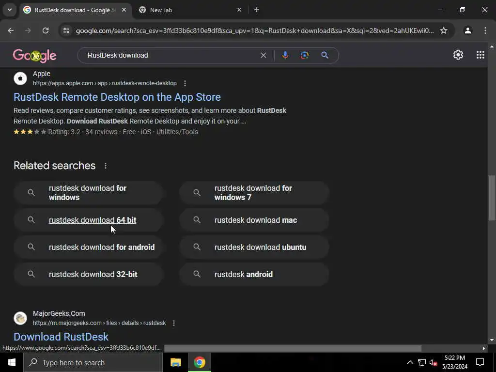Click the MajorGeeks.Com favicon
This screenshot has height=372, width=496.
(20, 318)
